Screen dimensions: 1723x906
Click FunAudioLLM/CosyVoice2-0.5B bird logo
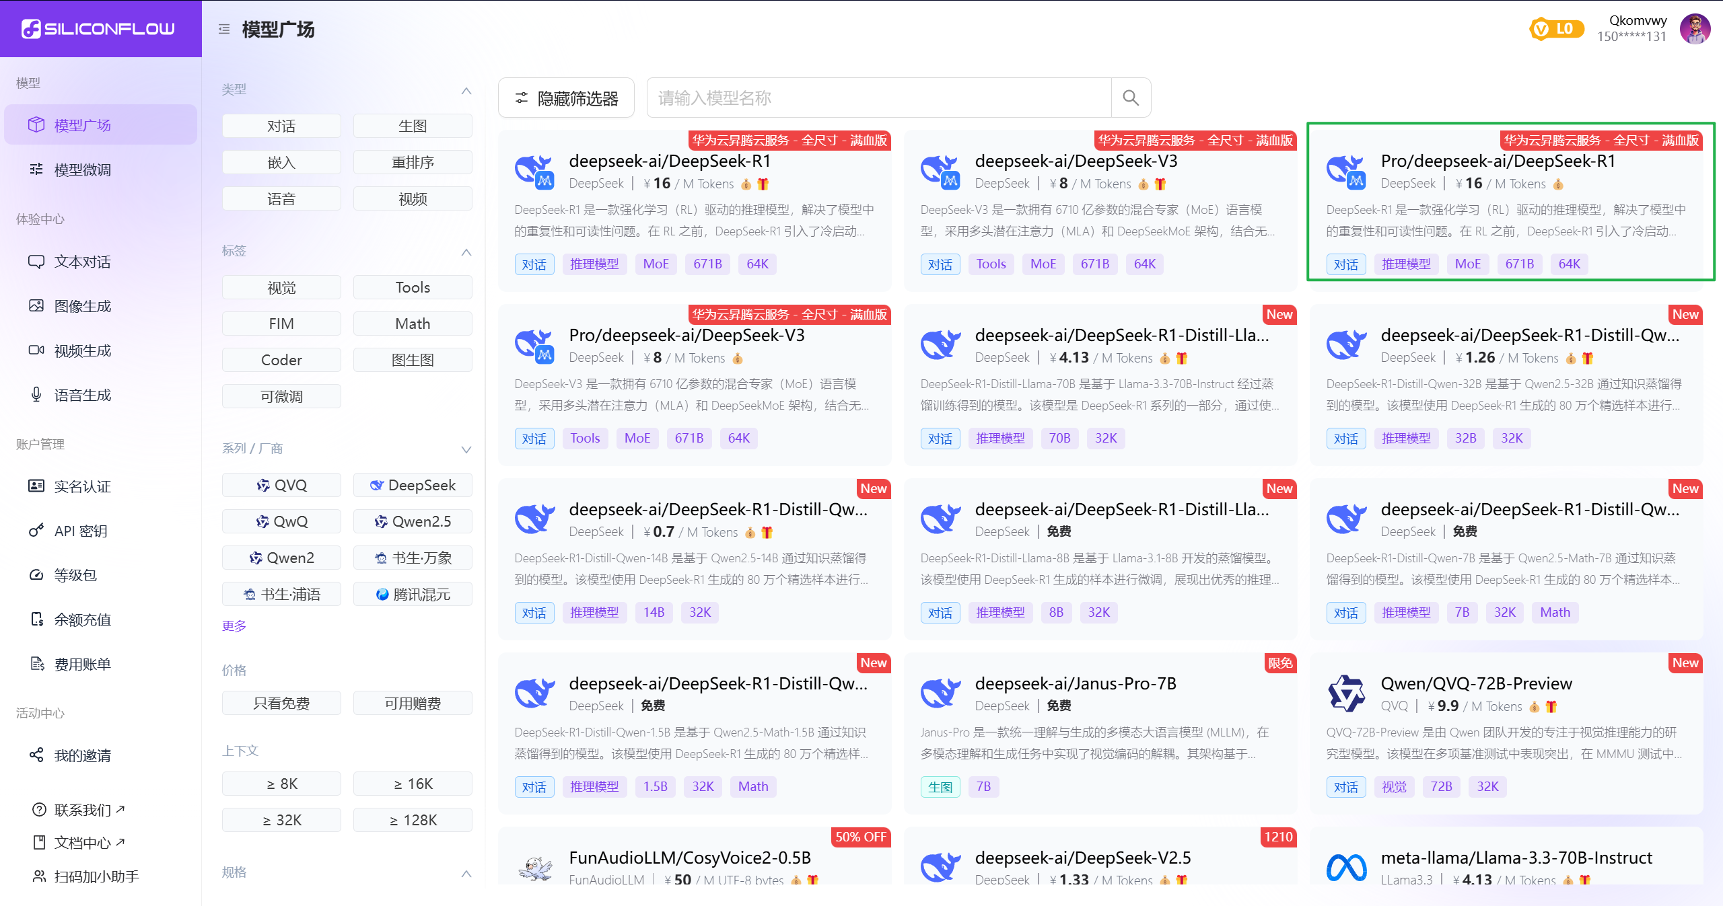click(535, 868)
